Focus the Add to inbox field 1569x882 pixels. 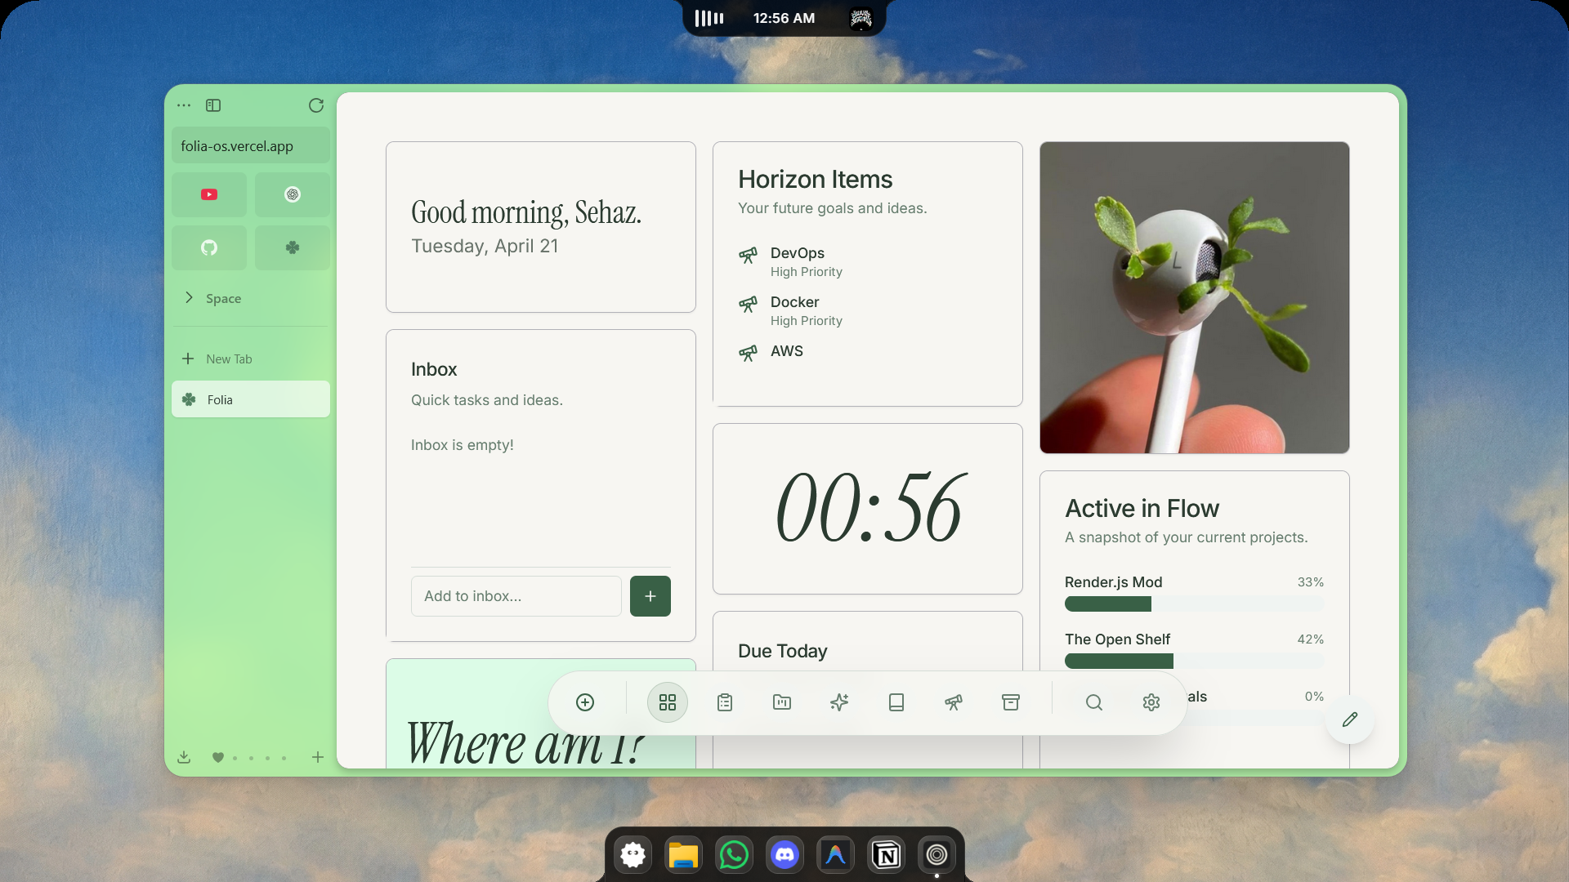point(516,596)
